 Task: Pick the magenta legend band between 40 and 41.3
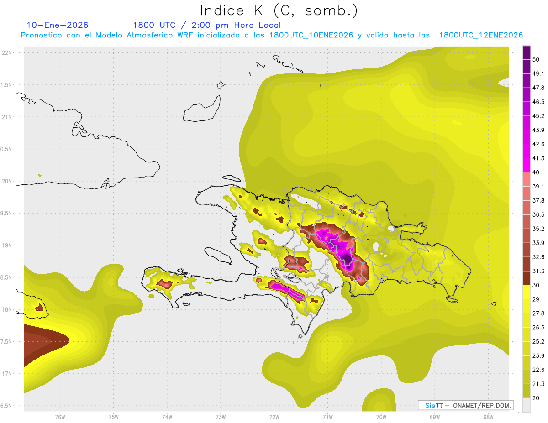pyautogui.click(x=527, y=165)
